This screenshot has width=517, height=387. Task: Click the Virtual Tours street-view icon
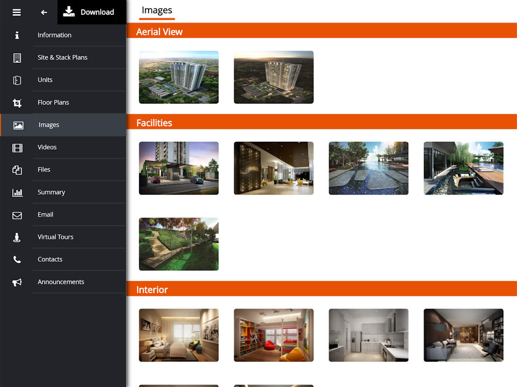[17, 238]
